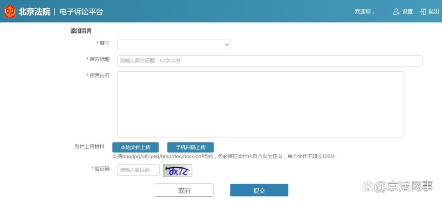This screenshot has height=202, width=442.
Task: Click the 添加留言 heading
Action: pos(81,31)
